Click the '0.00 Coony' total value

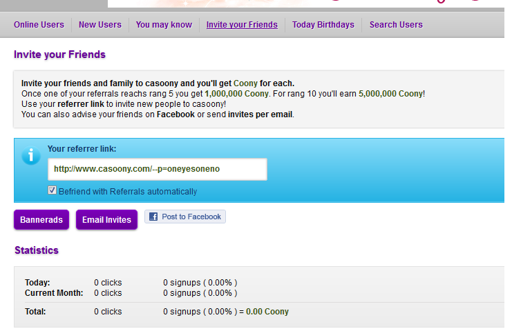click(267, 312)
